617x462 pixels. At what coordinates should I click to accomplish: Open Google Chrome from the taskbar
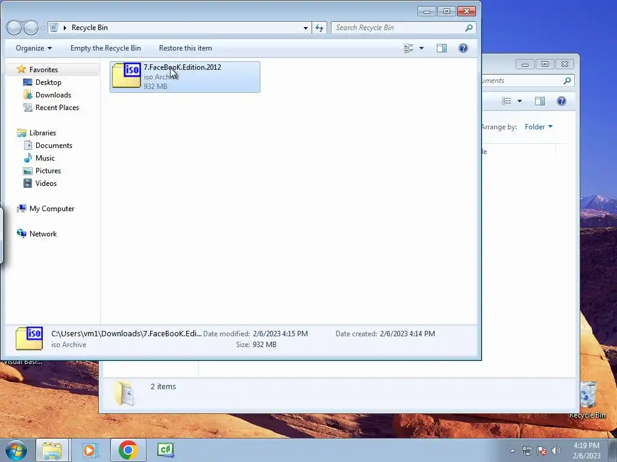[128, 450]
